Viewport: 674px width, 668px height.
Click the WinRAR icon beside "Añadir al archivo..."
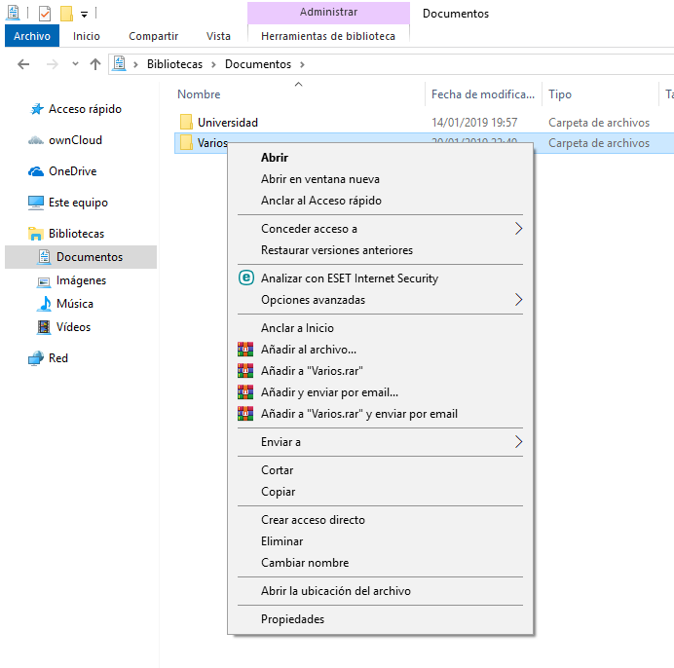click(x=245, y=349)
